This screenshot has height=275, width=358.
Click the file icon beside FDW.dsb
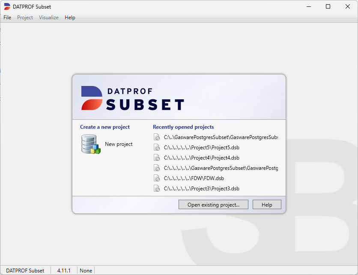pyautogui.click(x=156, y=178)
